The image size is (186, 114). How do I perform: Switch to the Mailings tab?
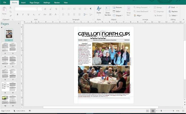(47, 3)
